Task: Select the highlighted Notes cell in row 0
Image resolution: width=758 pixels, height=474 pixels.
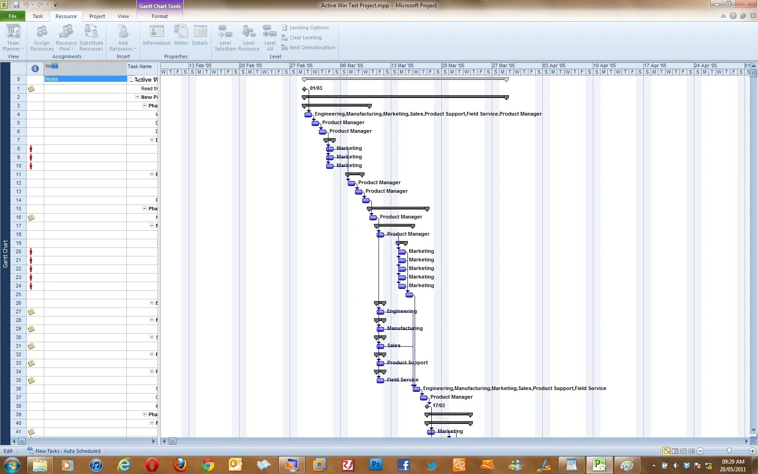Action: point(85,79)
